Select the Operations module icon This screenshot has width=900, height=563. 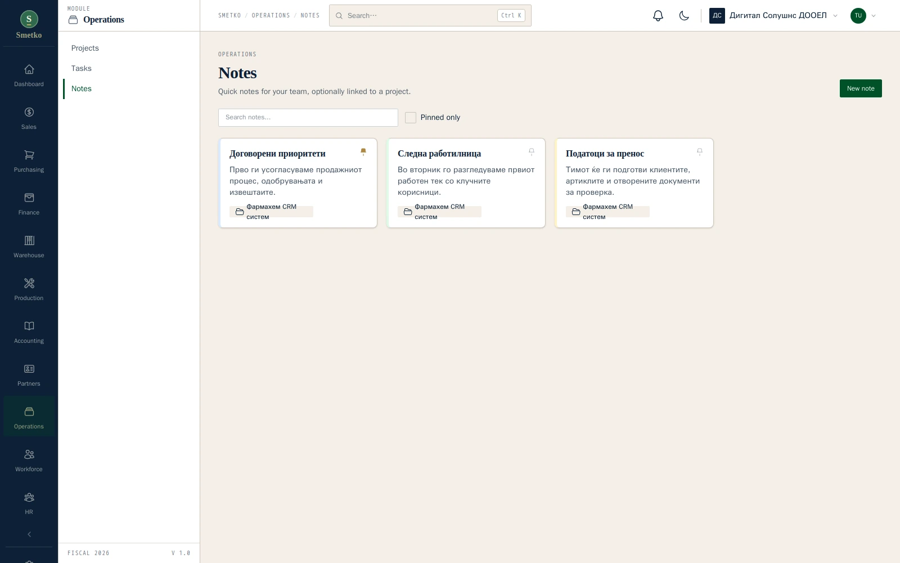click(29, 417)
